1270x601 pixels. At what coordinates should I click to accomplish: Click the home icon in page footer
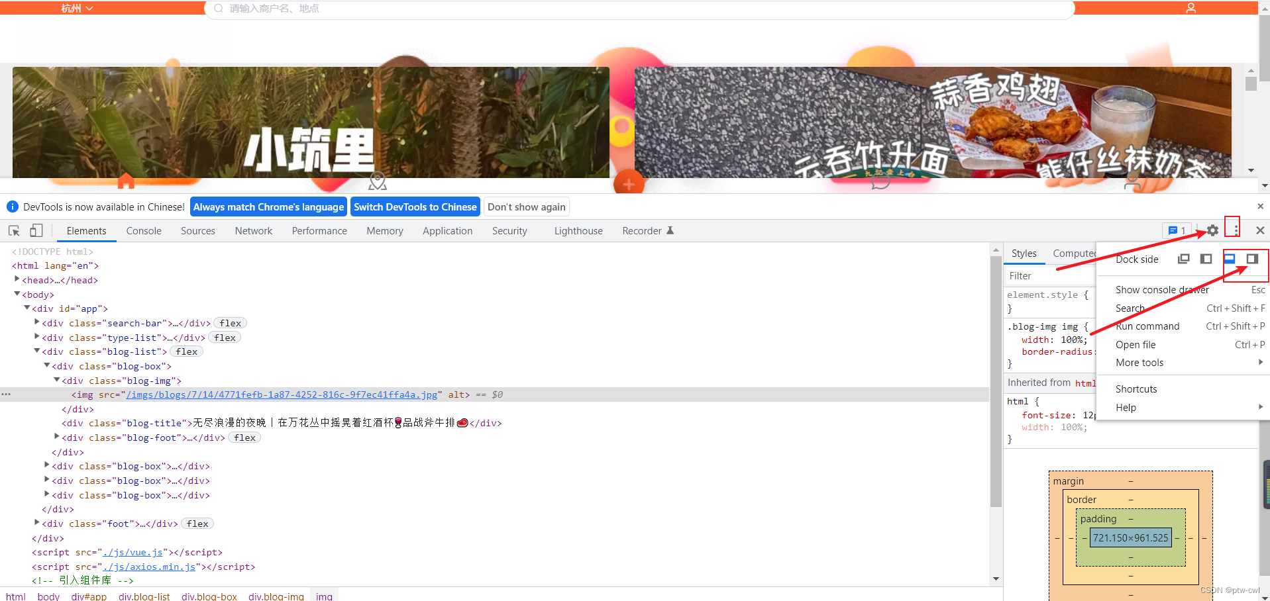[126, 181]
